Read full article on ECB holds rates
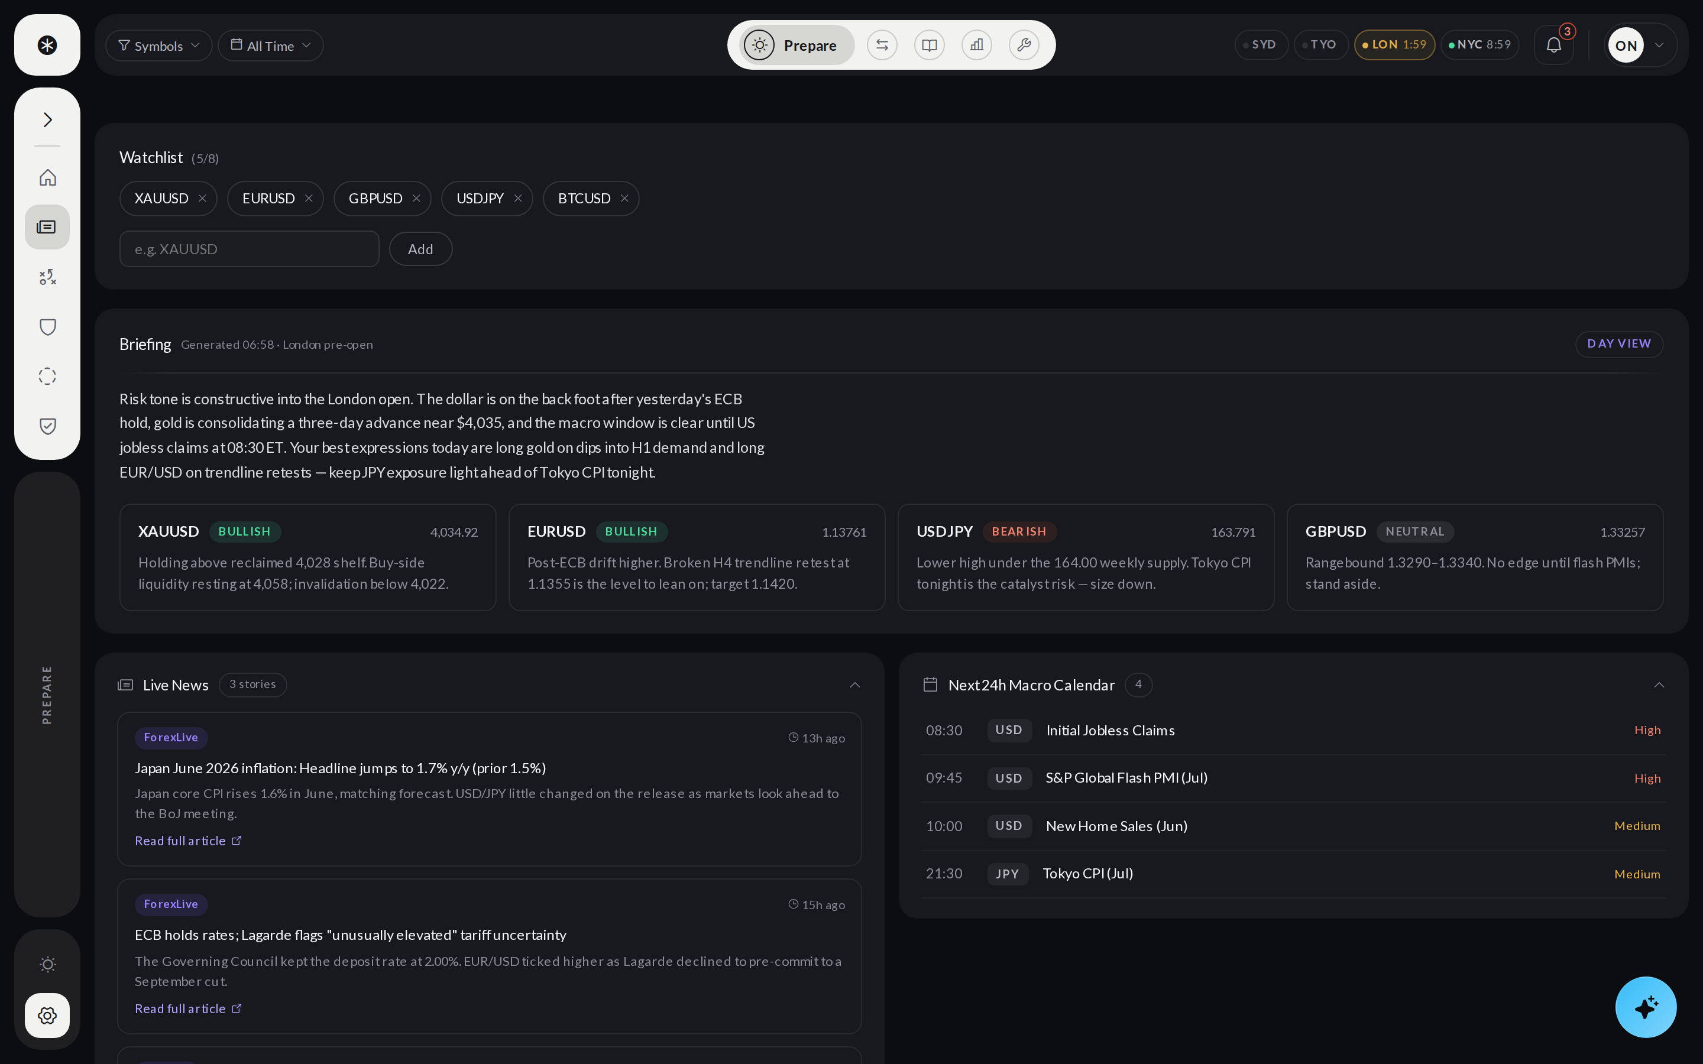 [x=188, y=1008]
